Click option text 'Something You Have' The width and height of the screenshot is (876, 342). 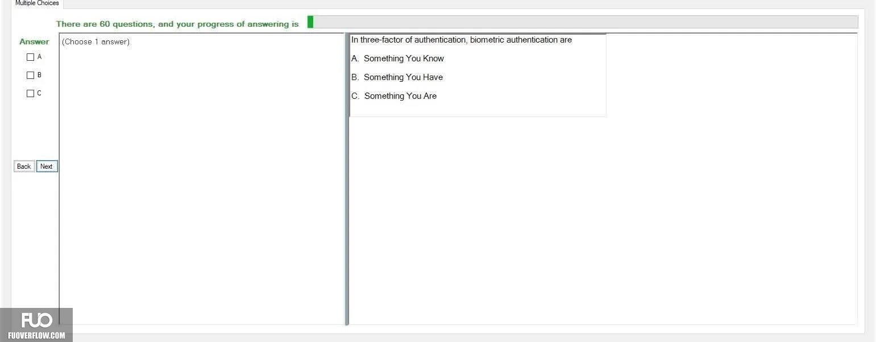(403, 77)
